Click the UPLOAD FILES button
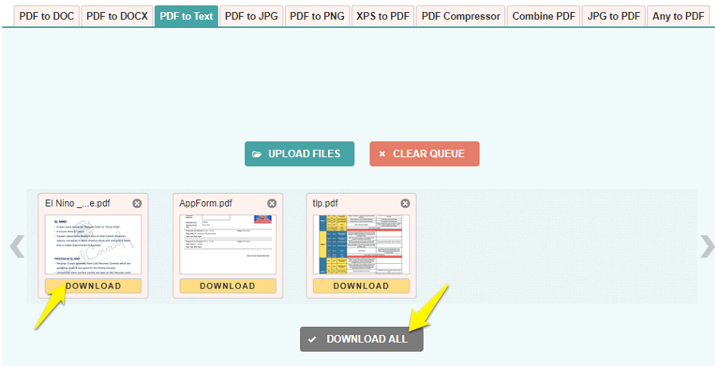 (x=299, y=154)
